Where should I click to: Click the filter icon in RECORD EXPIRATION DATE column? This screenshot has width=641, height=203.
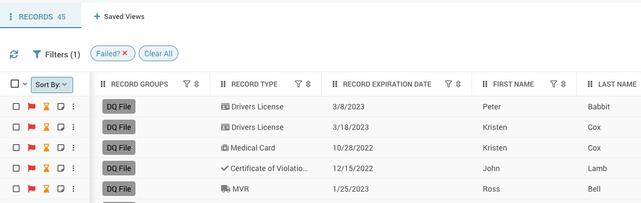(449, 84)
